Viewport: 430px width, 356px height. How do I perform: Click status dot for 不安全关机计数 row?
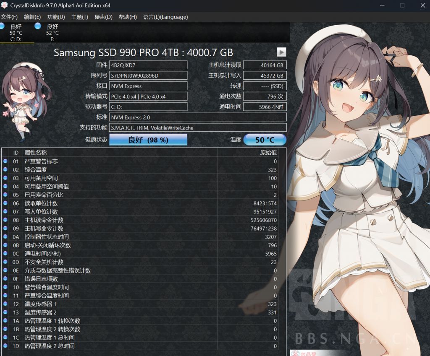[x=5, y=262]
